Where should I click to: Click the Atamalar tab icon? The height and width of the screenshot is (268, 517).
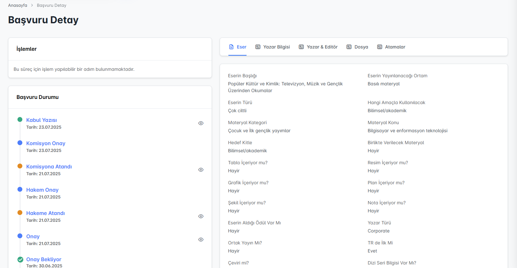coord(379,47)
